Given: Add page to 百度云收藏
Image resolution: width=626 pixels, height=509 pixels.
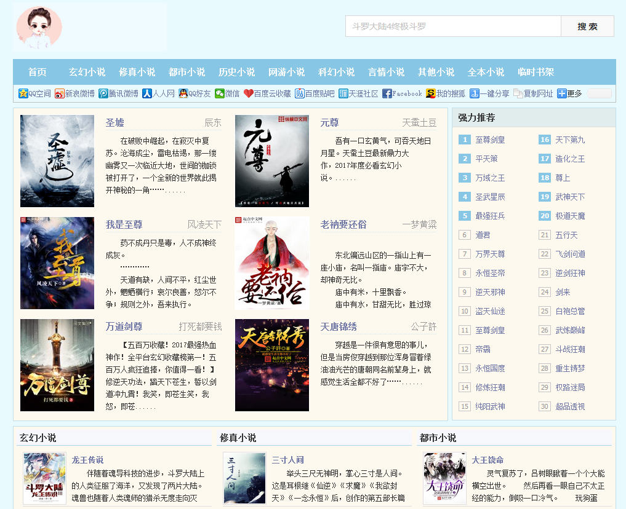Looking at the screenshot, I should (x=249, y=93).
